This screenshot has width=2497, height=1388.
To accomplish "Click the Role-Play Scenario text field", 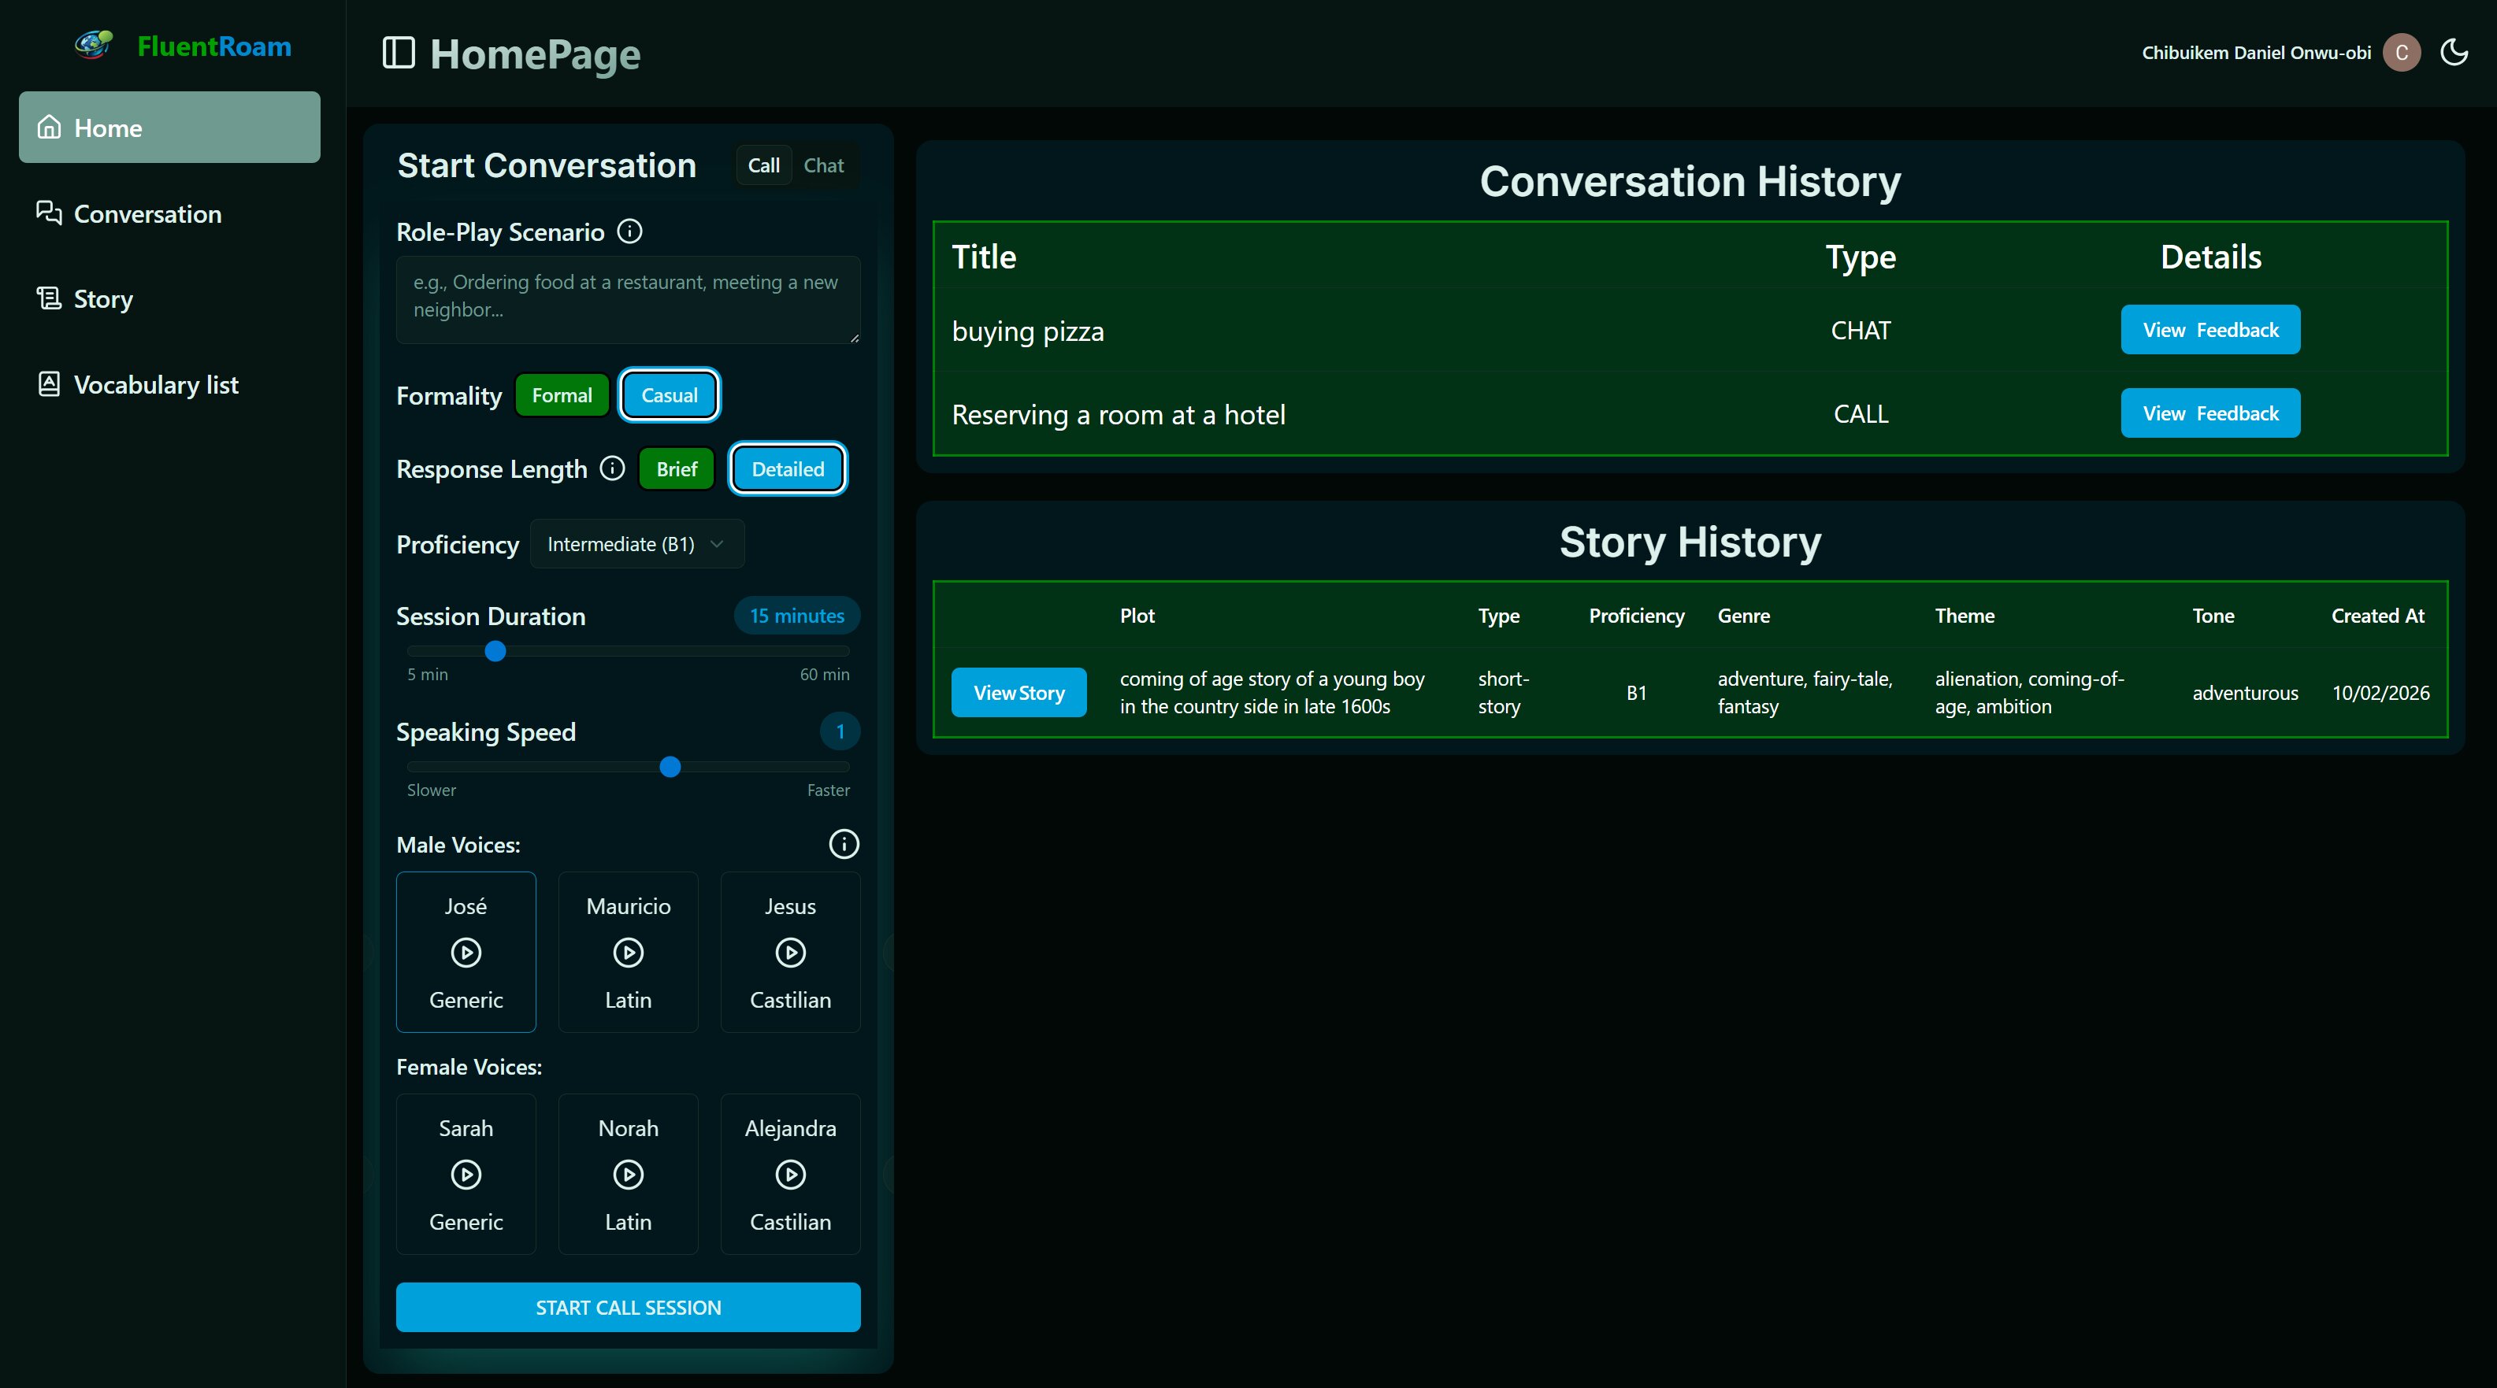I will click(x=627, y=298).
